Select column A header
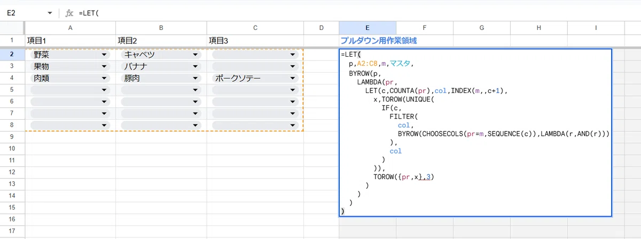 pos(71,27)
